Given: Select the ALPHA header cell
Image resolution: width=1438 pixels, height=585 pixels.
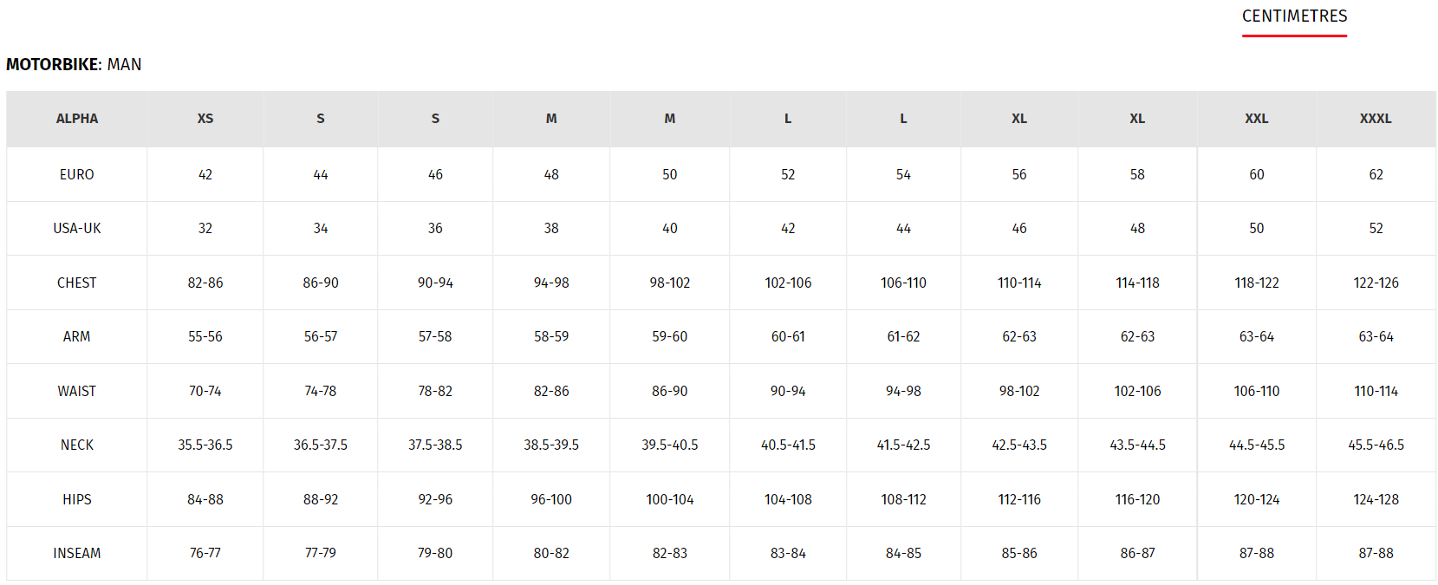Looking at the screenshot, I should coord(77,119).
